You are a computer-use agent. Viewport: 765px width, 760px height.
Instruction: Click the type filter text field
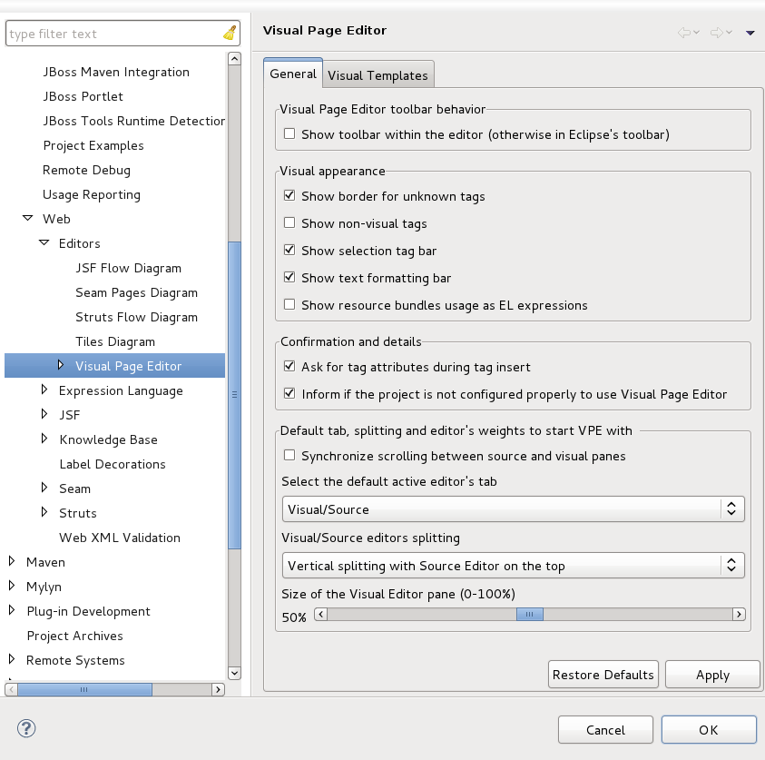click(x=113, y=34)
